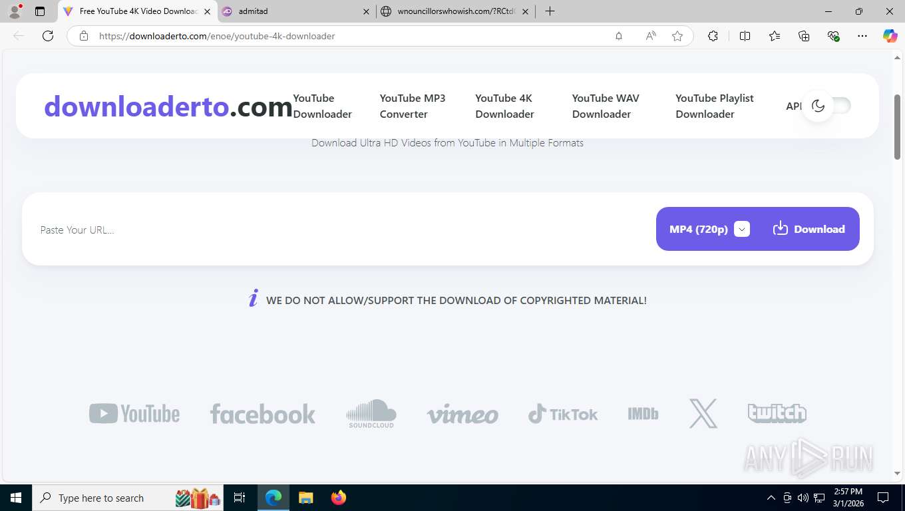Click the IMDb logo

[x=643, y=414]
